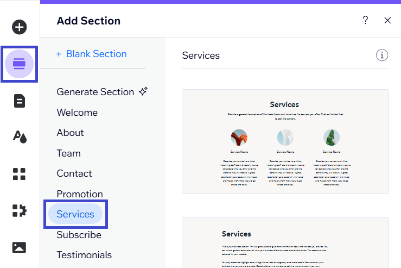Close the Add Section panel
The width and height of the screenshot is (401, 268).
(x=387, y=21)
